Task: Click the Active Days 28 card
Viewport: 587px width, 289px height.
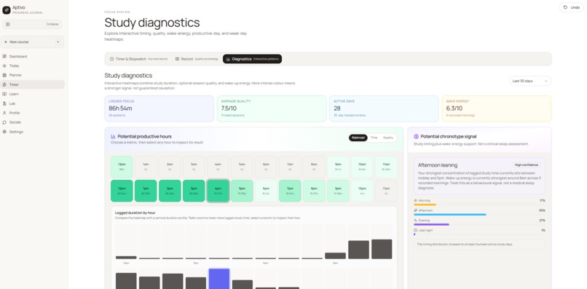Action: [384, 108]
